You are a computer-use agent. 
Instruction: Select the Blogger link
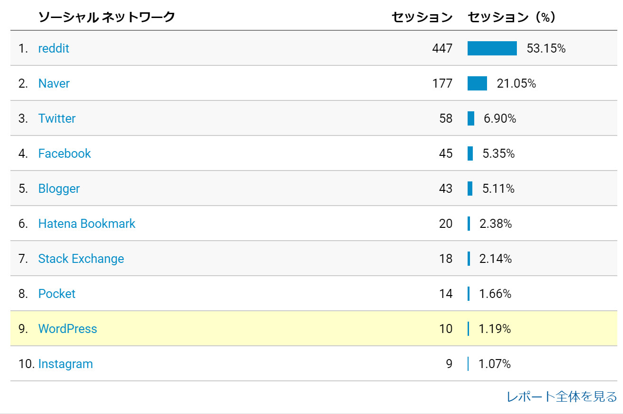59,189
